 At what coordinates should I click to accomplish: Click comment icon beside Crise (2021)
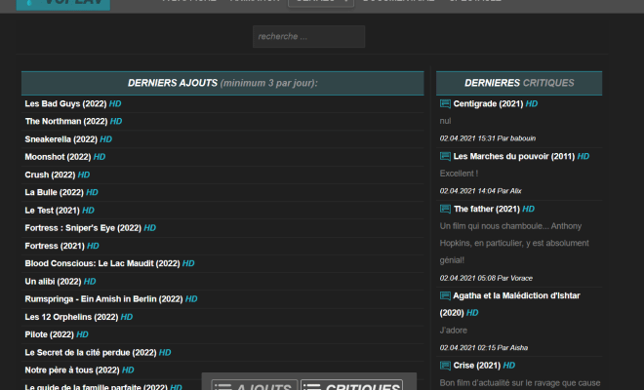(x=445, y=366)
